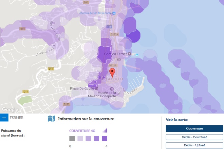The image size is (224, 149).
Task: Click the 4G signal bars icon
Action: (x=105, y=130)
